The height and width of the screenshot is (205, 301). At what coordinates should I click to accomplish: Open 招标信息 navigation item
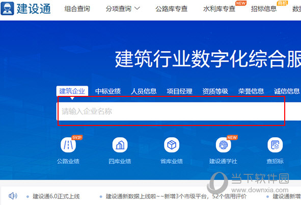(264, 9)
